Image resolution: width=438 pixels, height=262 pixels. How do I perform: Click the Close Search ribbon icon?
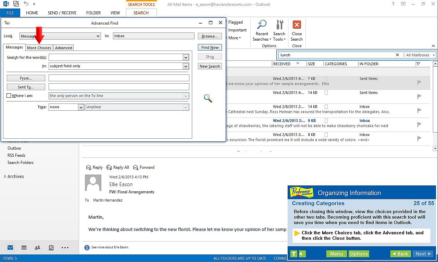click(297, 25)
